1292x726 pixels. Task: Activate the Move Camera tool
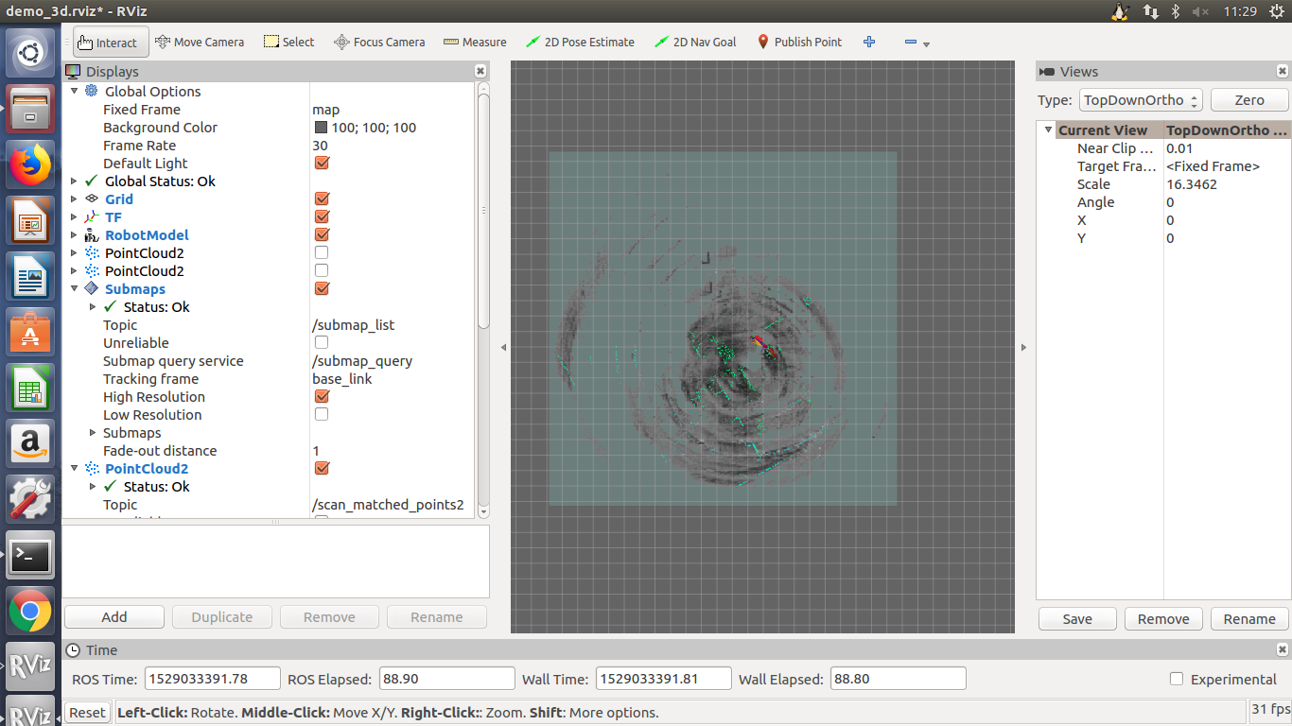click(x=200, y=42)
